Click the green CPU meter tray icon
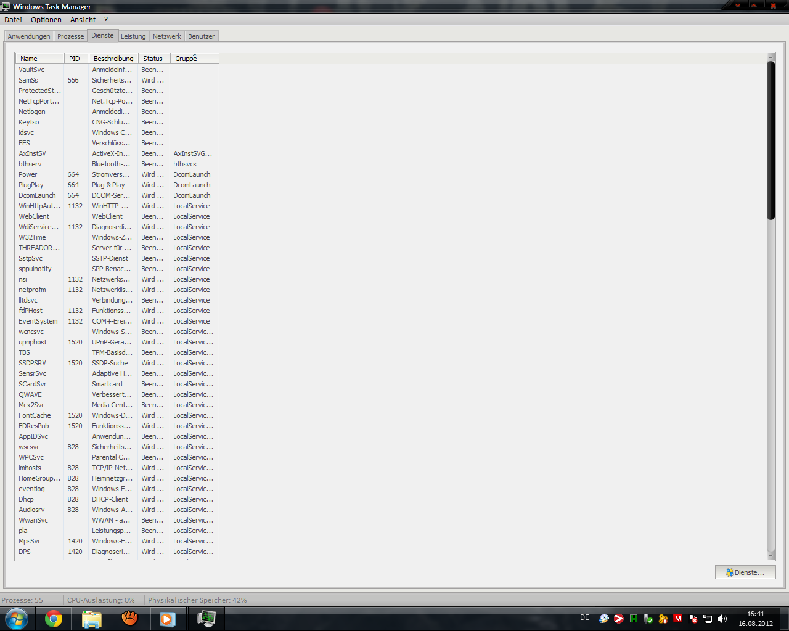The height and width of the screenshot is (631, 789). click(x=634, y=618)
